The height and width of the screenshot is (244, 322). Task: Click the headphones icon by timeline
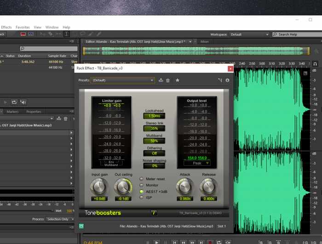tap(315, 64)
